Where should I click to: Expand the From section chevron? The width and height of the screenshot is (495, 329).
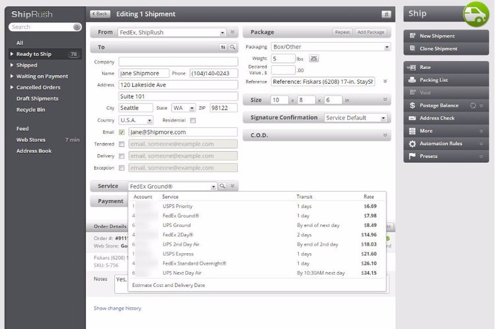pos(232,32)
